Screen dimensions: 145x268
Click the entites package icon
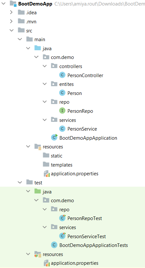point(54,84)
